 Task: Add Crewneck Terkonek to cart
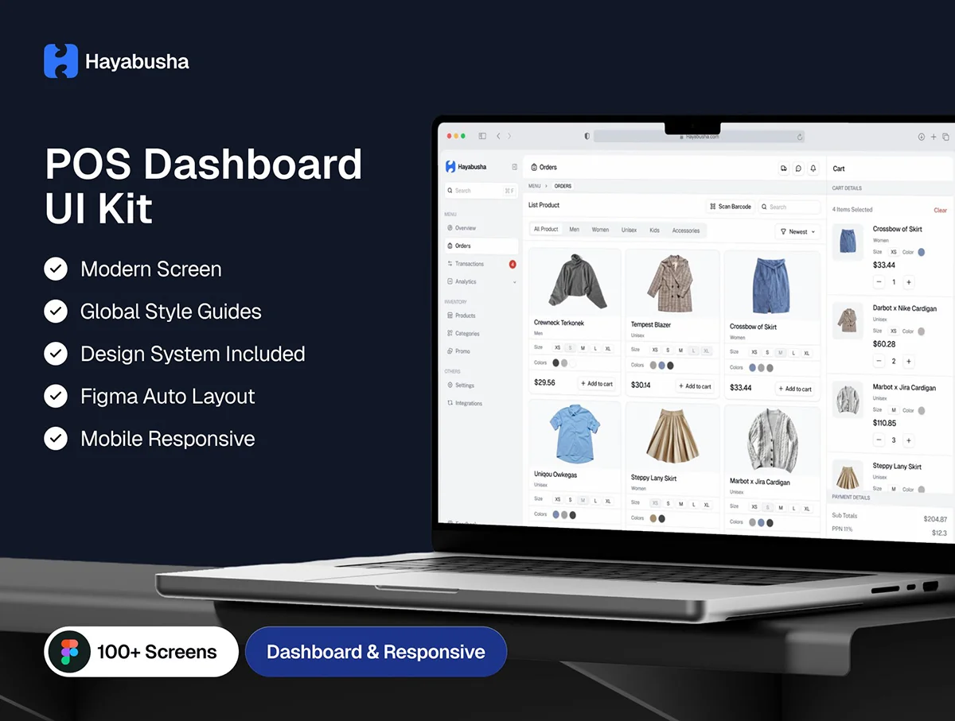coord(596,383)
